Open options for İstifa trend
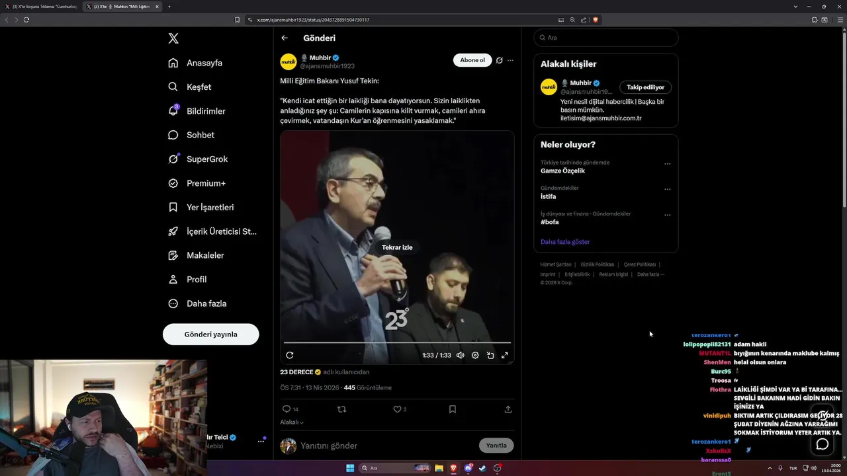 pos(667,190)
